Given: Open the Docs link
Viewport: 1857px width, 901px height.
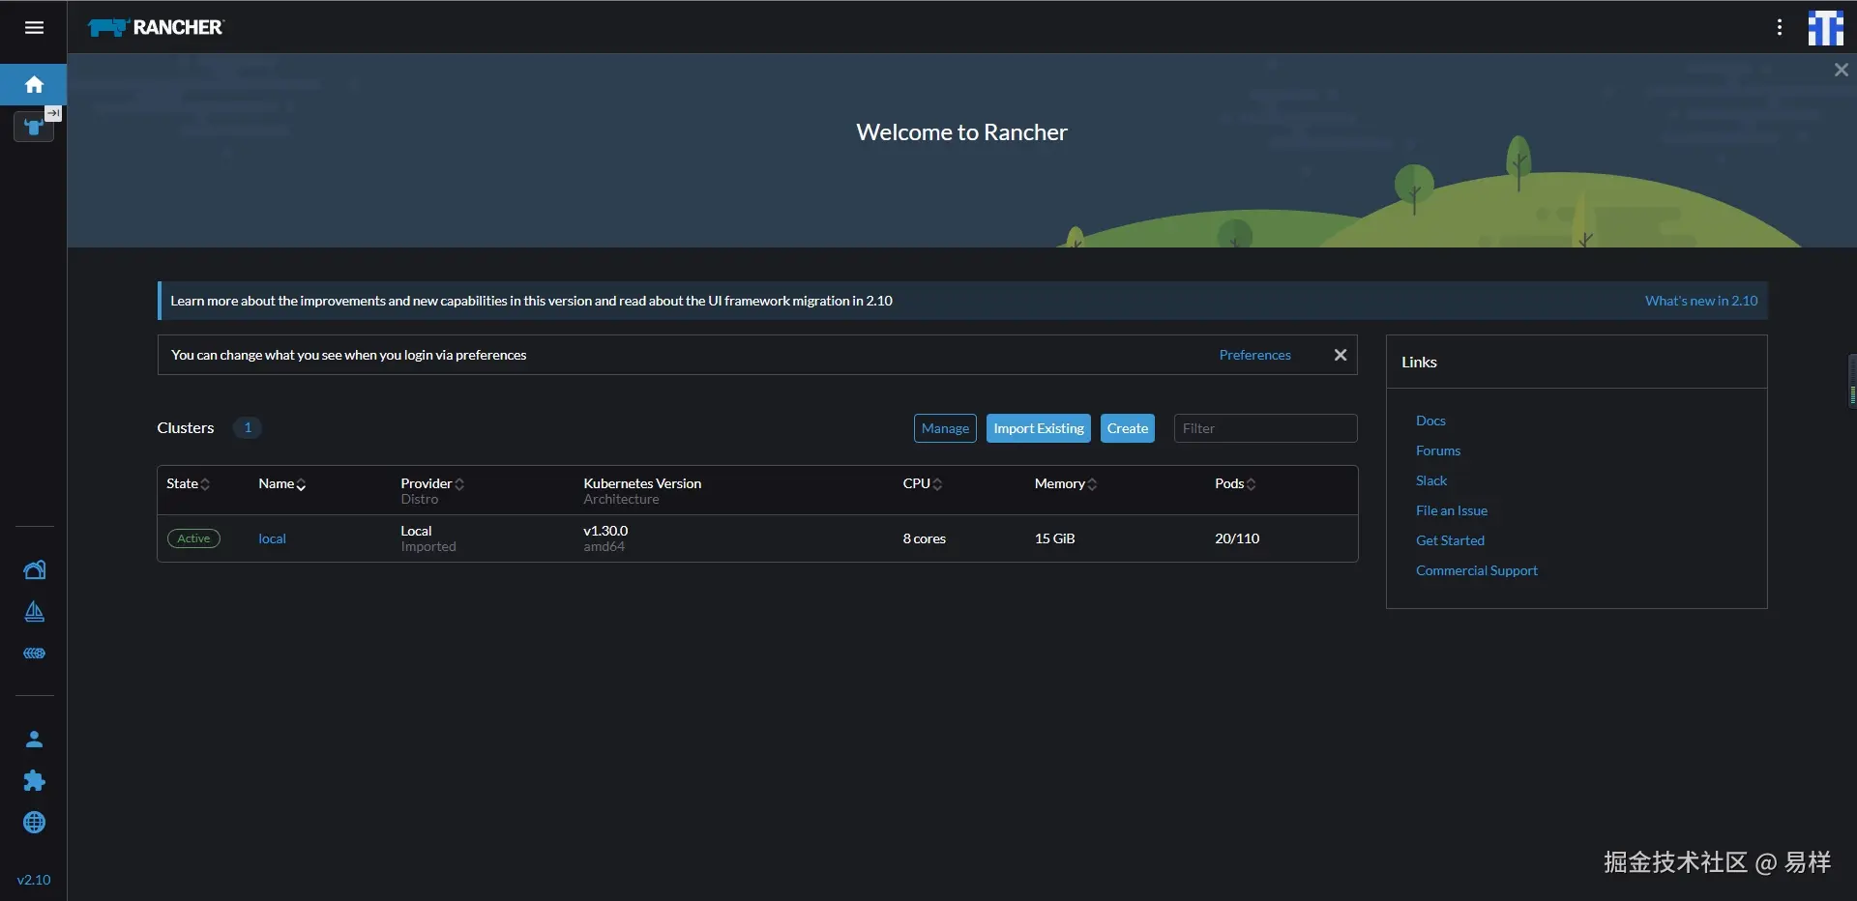Looking at the screenshot, I should [x=1430, y=421].
